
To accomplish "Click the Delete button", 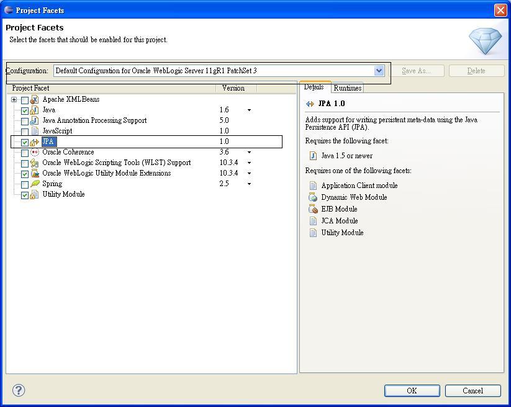I will [x=476, y=71].
